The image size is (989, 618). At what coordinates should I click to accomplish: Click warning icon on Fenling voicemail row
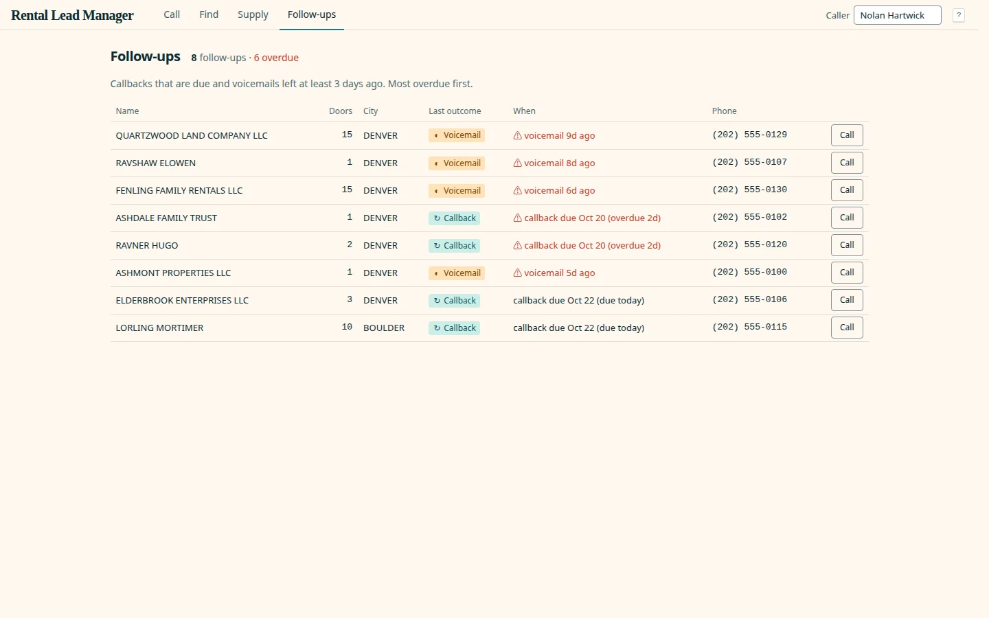click(518, 190)
